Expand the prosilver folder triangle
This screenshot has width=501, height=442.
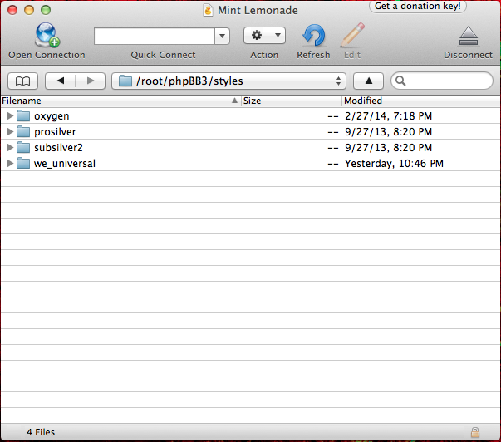coord(10,131)
